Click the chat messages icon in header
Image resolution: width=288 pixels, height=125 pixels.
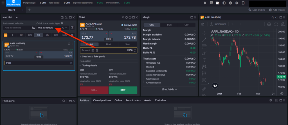tap(211, 3)
